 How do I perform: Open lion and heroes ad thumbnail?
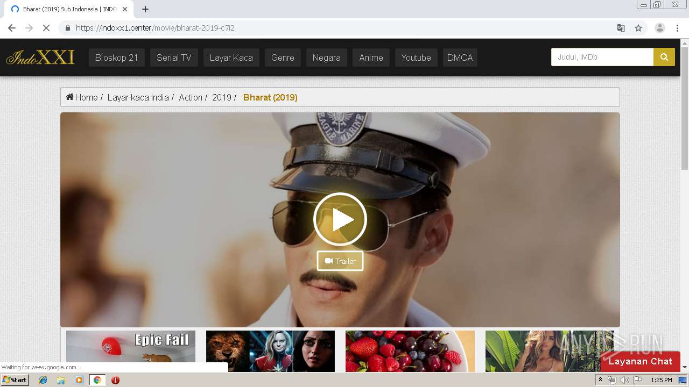[270, 351]
